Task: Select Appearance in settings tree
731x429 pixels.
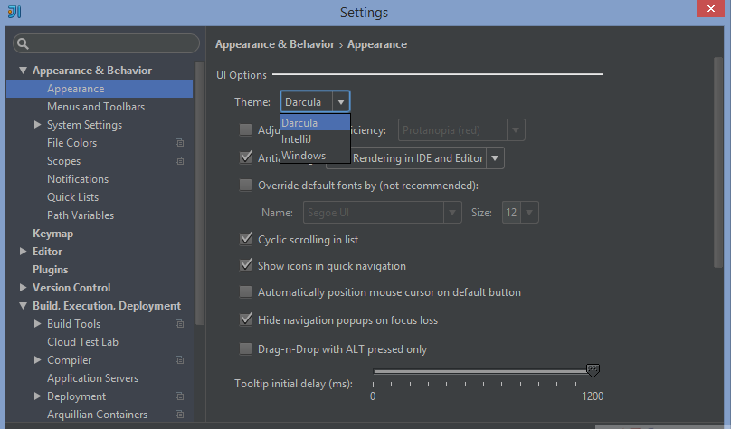Action: [x=100, y=89]
